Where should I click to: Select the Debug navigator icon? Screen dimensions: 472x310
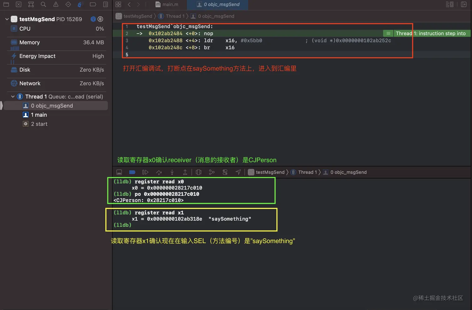point(80,4)
